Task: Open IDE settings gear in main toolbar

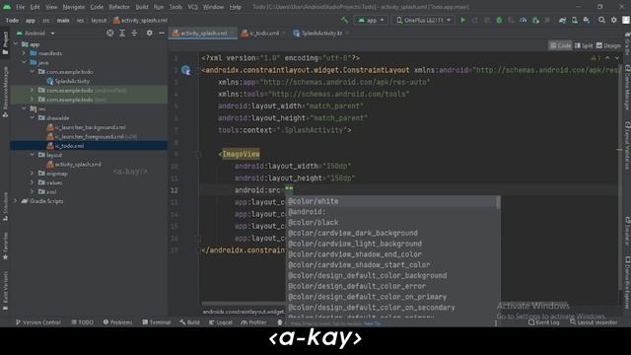Action: coord(613,20)
